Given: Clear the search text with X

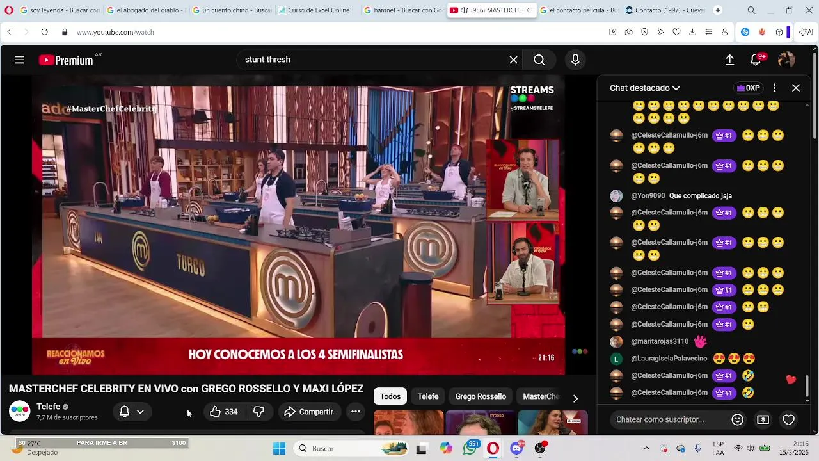Looking at the screenshot, I should (x=513, y=60).
